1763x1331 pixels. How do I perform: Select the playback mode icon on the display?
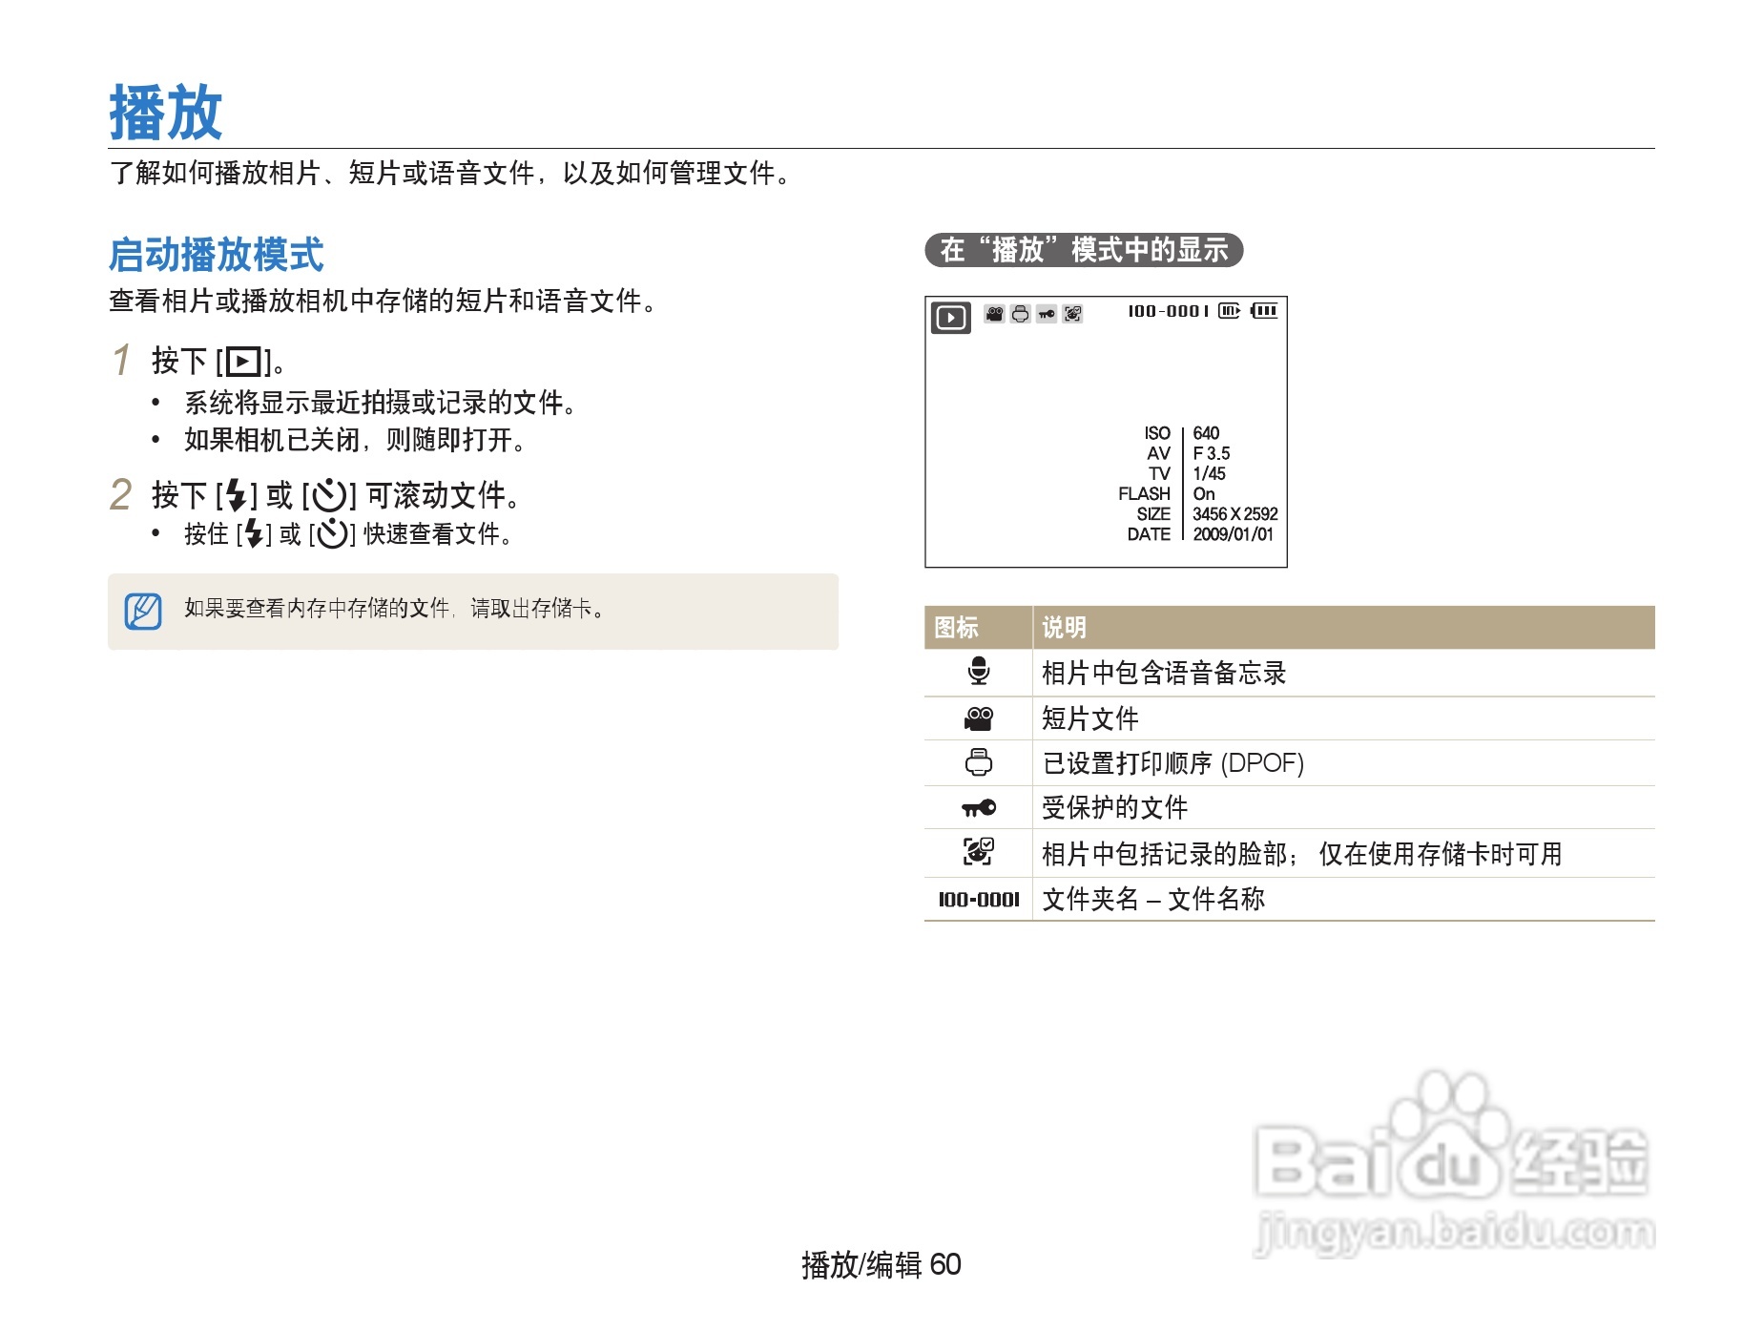pyautogui.click(x=951, y=317)
